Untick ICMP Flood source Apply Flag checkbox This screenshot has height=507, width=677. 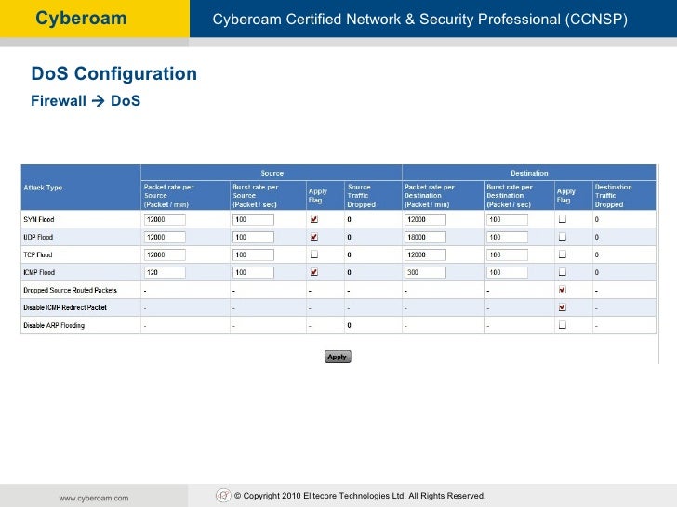point(314,272)
